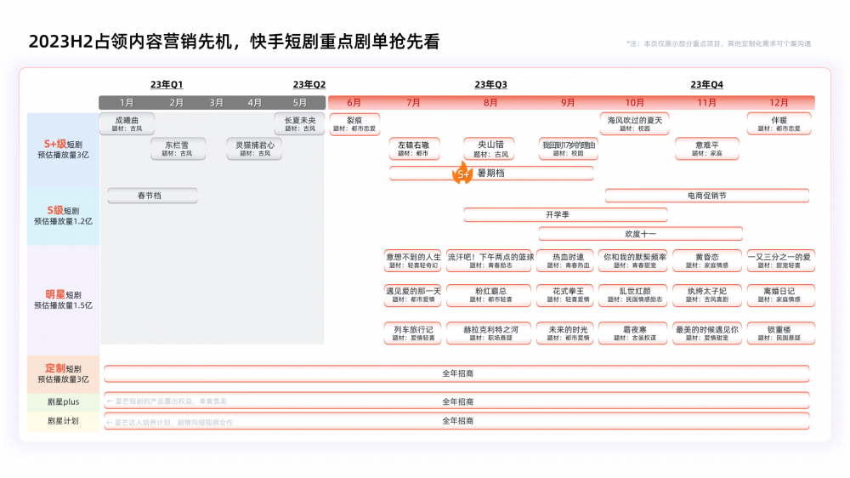Open the 意难平 drama card
Viewport: 850px width, 478px height.
(707, 149)
